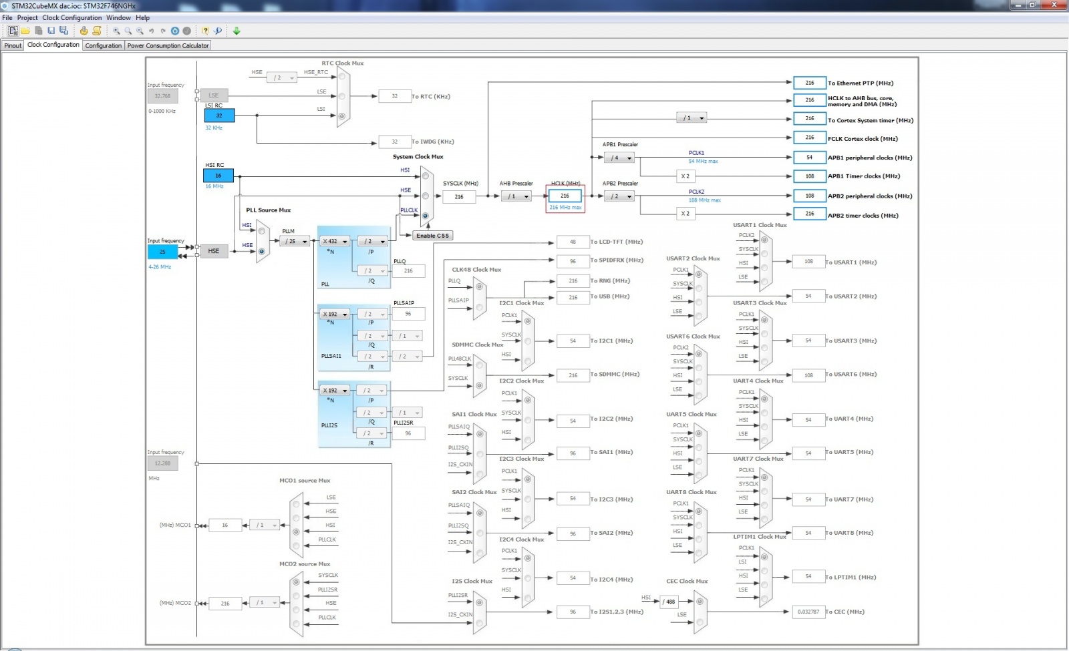The height and width of the screenshot is (651, 1069).
Task: Click the HCLK (MHz) 216 input field
Action: (565, 196)
